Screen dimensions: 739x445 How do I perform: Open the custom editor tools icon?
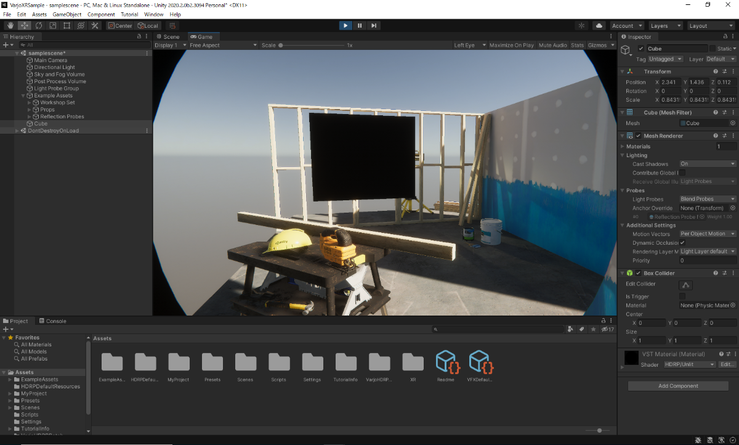95,25
